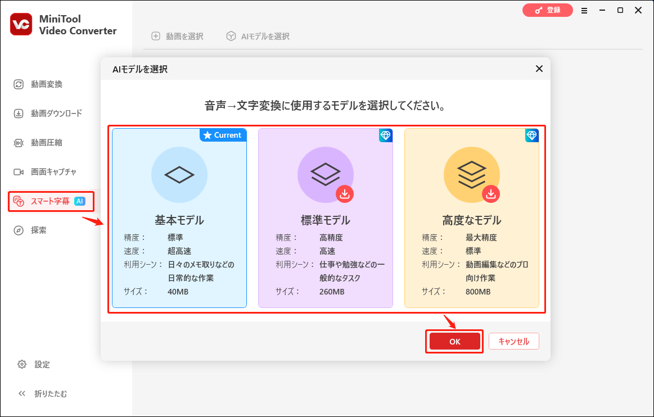
Task: Select the 標準モデル double-layer icon
Action: click(x=326, y=175)
